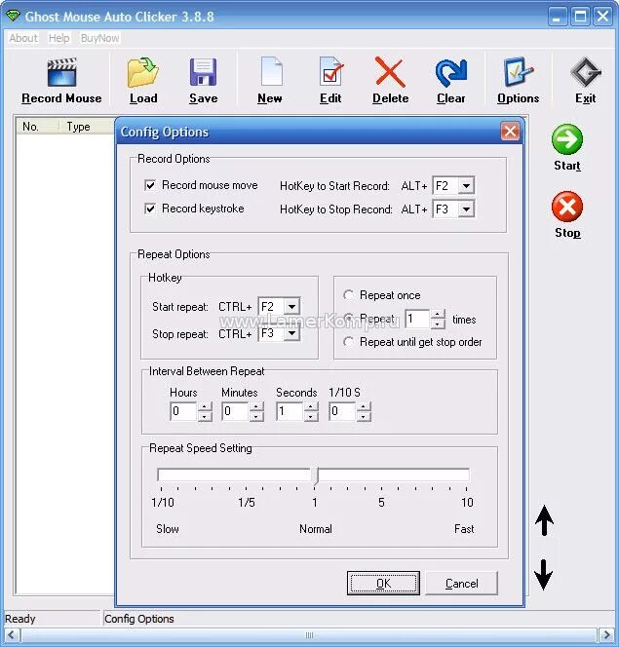
Task: Click the repeat speed slider thumb
Action: tap(315, 476)
